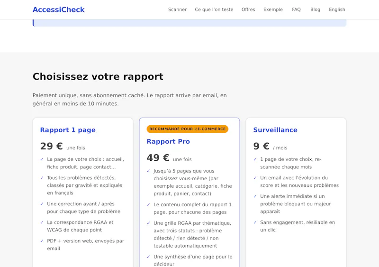Viewport: 379px width, 267px height.
Task: Click 'Sans engagement, résiliable en un clic' text
Action: (298, 226)
